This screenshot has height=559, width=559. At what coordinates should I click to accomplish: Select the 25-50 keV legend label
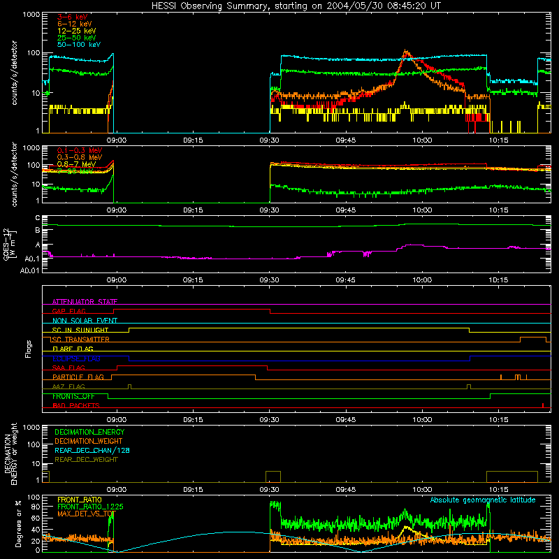click(x=77, y=38)
